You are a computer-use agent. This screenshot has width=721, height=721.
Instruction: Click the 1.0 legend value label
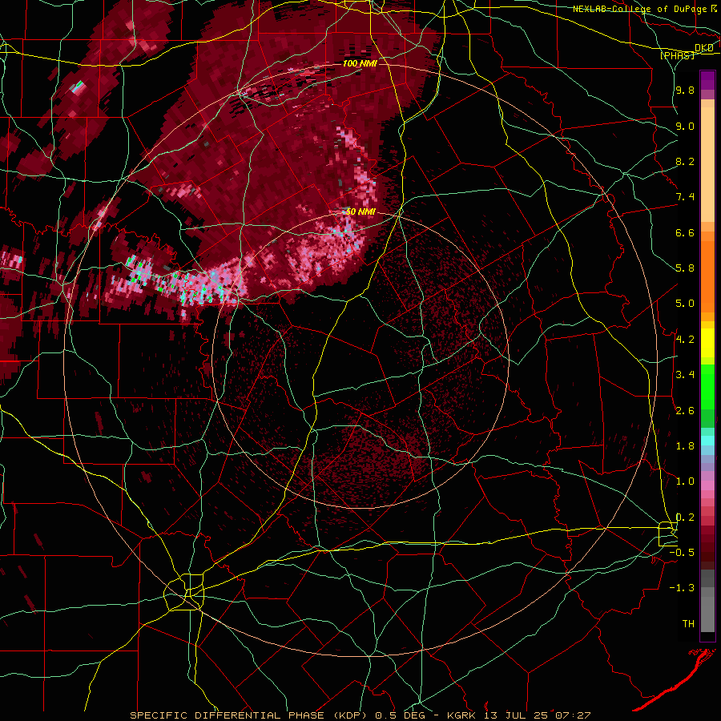(685, 481)
